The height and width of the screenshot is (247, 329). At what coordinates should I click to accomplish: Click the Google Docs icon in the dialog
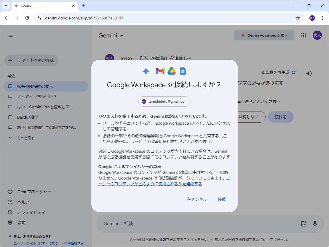pos(183,71)
